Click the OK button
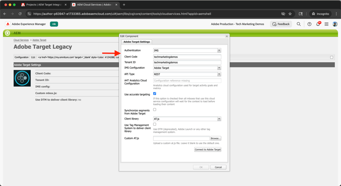This screenshot has width=341, height=186. click(x=201, y=167)
